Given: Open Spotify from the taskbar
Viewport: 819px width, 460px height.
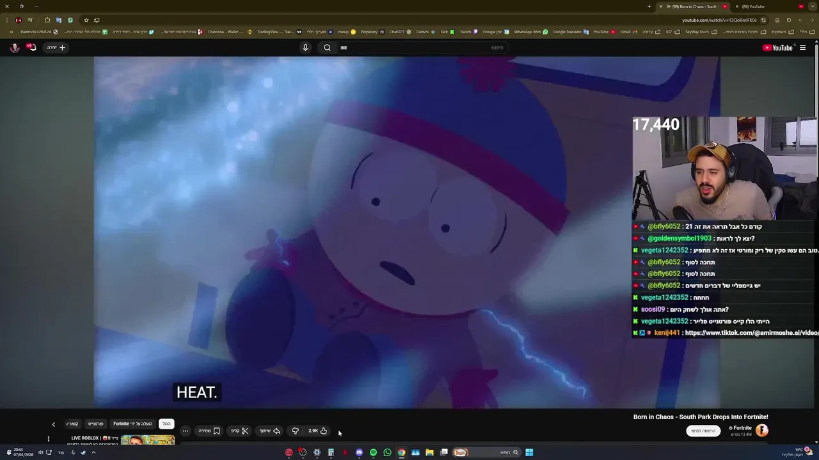Looking at the screenshot, I should tap(373, 452).
